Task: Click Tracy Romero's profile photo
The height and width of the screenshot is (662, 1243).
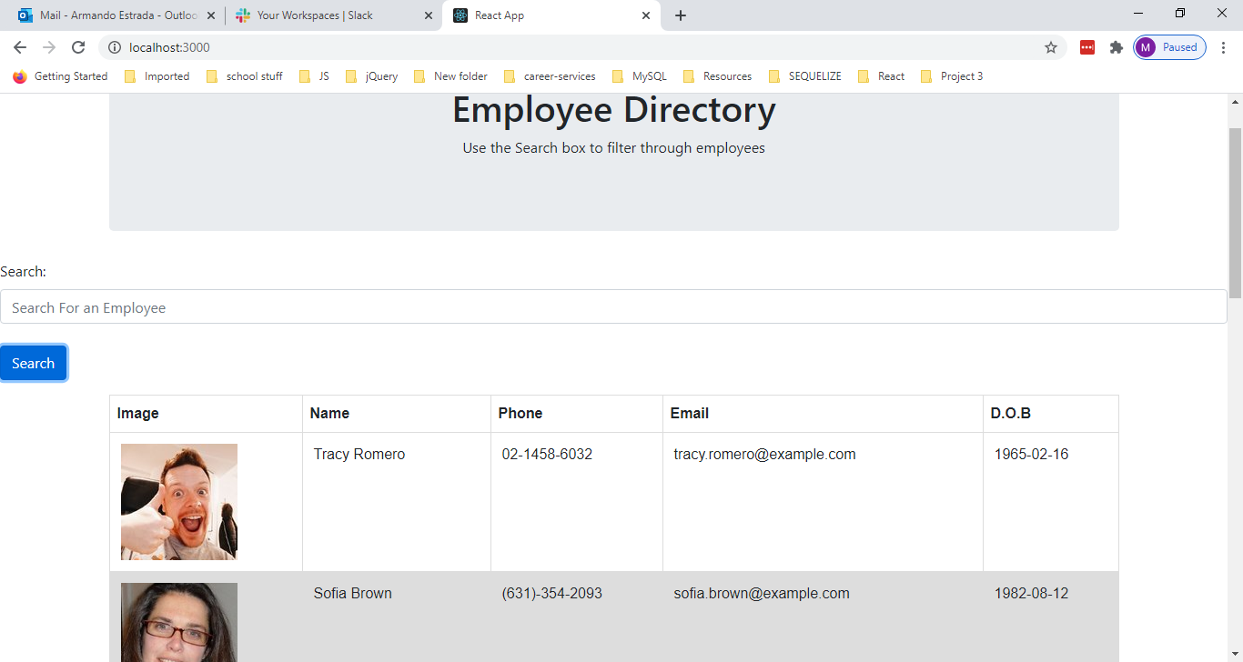Action: (178, 502)
